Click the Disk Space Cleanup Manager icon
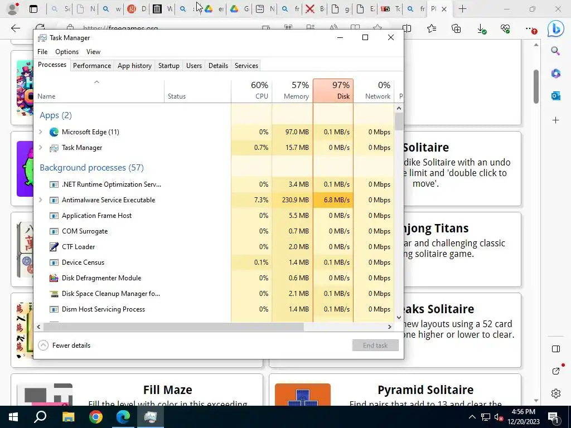Viewport: 571px width, 428px height. pos(54,294)
